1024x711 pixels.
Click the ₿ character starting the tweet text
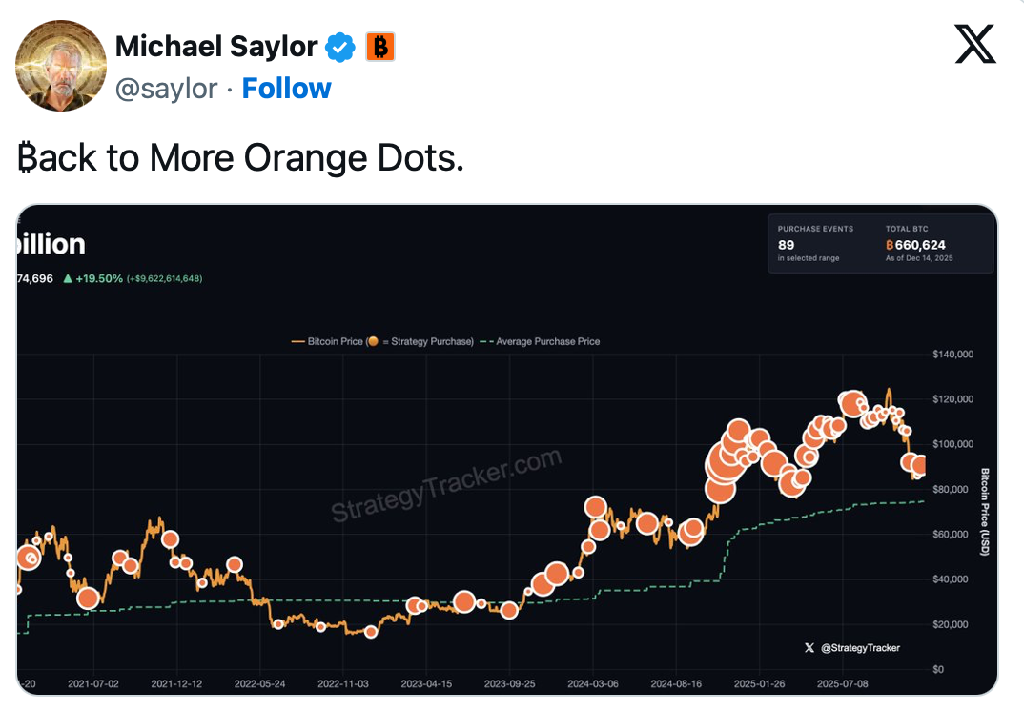(x=25, y=157)
